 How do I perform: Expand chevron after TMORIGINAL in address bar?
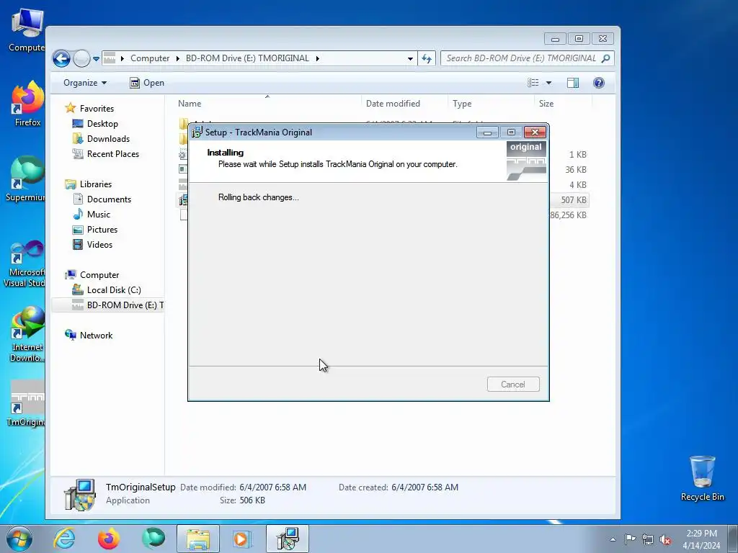point(318,58)
